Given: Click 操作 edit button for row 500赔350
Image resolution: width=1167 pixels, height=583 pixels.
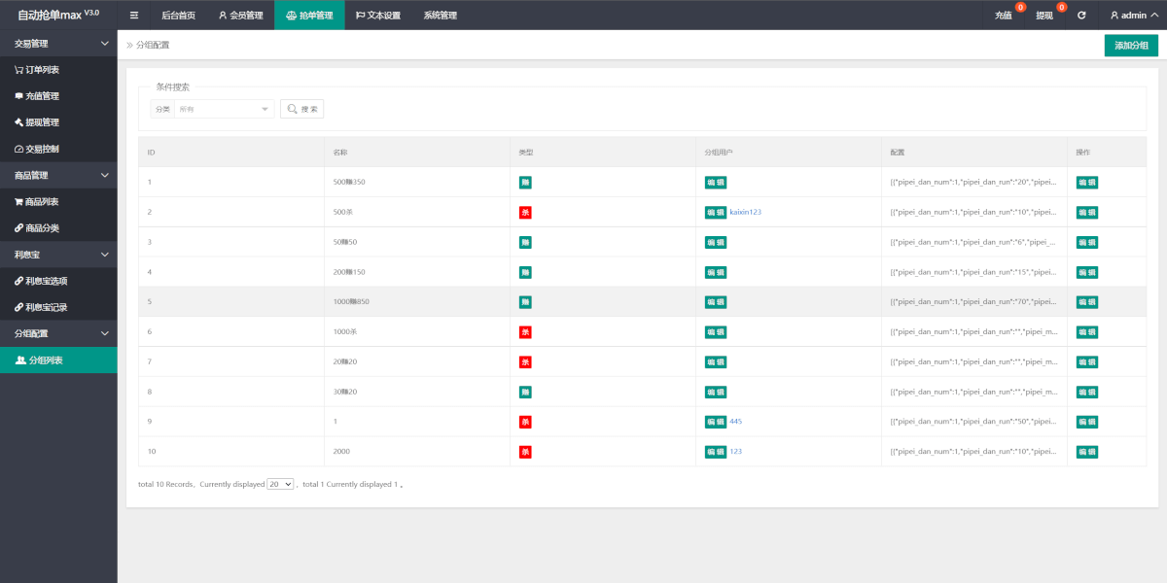Looking at the screenshot, I should tap(1087, 183).
